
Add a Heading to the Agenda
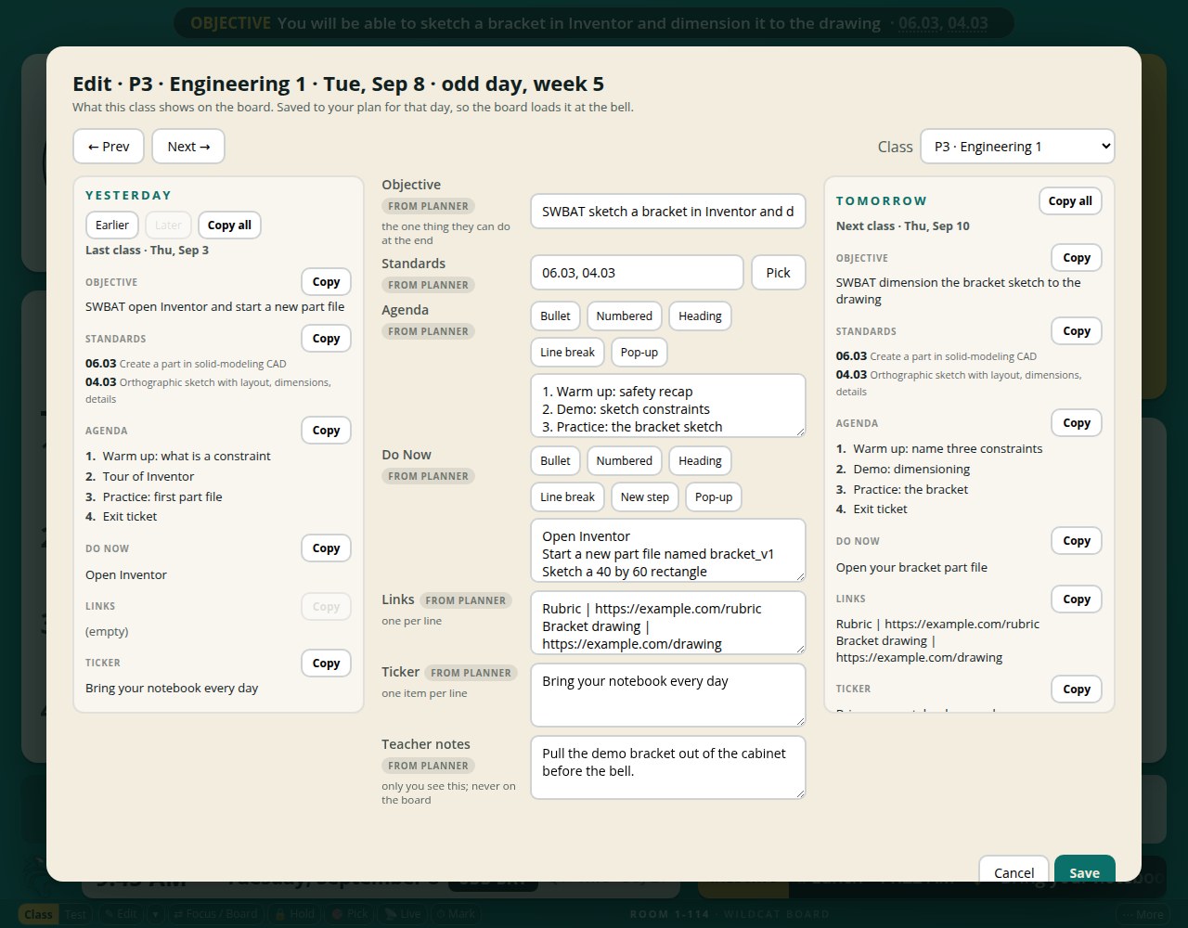click(x=700, y=316)
